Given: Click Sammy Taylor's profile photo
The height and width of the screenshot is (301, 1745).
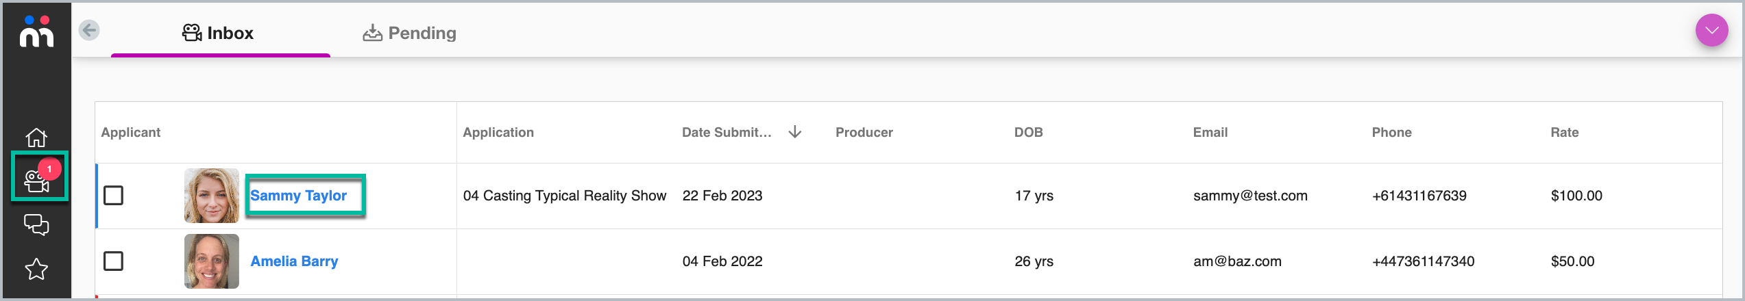Looking at the screenshot, I should tap(212, 196).
